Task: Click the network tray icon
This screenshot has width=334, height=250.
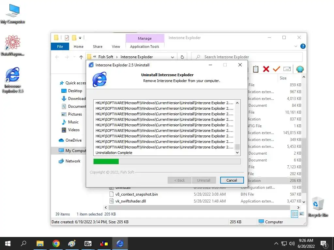Action: tap(284, 243)
